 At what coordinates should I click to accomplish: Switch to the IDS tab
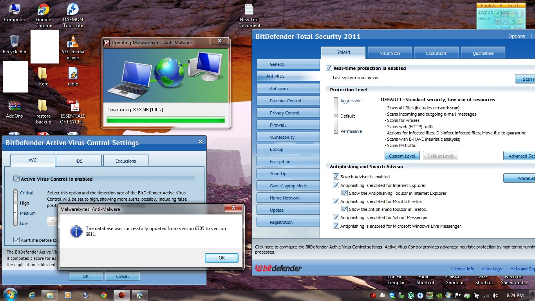click(79, 161)
